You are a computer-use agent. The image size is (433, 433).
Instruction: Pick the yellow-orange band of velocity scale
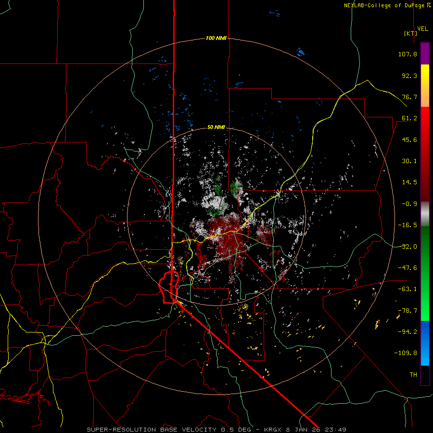point(425,86)
